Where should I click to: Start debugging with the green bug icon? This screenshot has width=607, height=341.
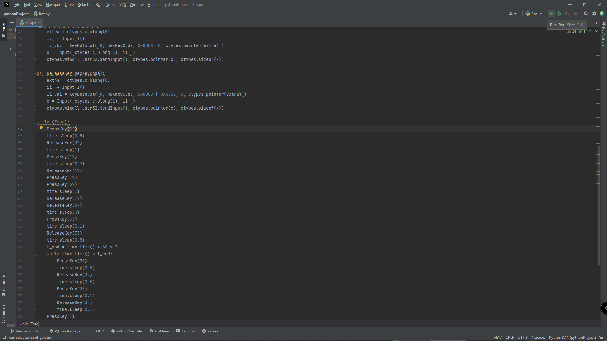(559, 14)
